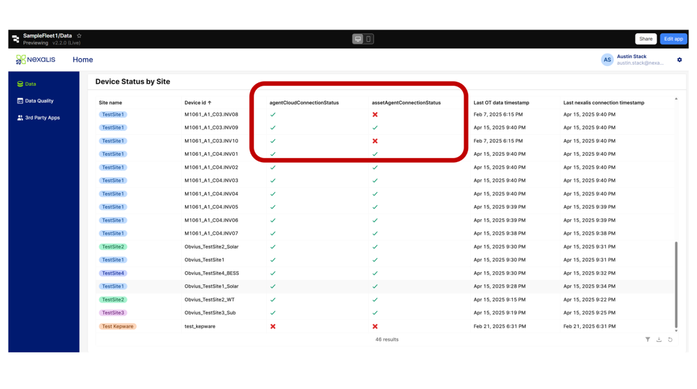Viewport: 697px width, 389px height.
Task: Click red X asset status for M1061_A1_C03.INV08
Action: click(375, 114)
